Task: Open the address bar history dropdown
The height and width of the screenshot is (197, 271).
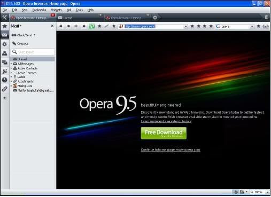Action: tap(185, 27)
